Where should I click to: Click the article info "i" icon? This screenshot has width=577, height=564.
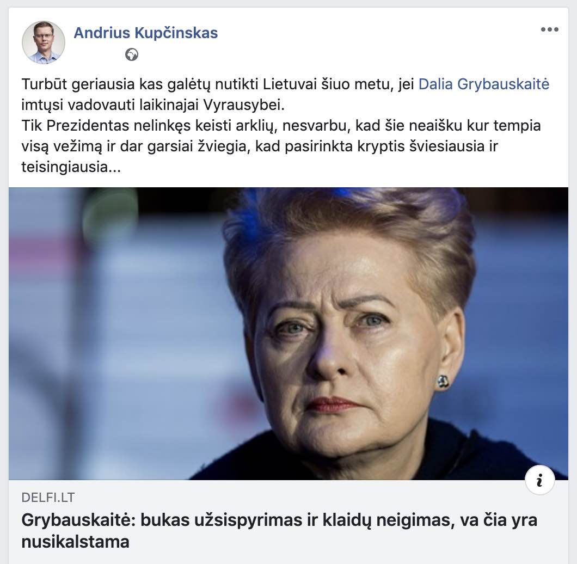[539, 480]
